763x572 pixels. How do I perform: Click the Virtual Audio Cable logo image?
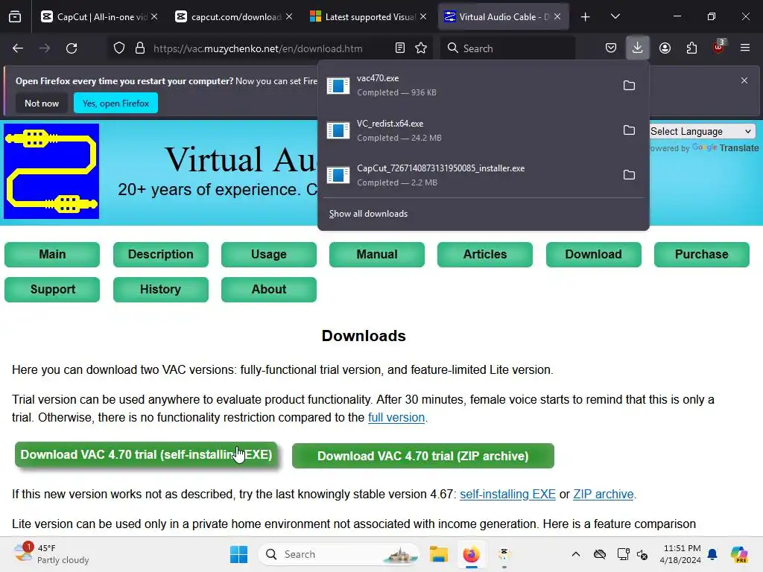(51, 171)
